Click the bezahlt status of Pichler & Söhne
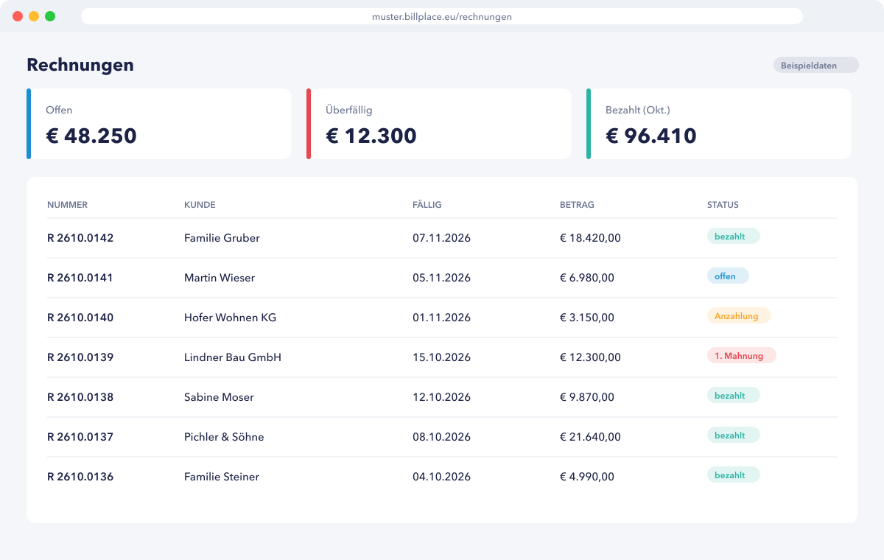Viewport: 884px width, 560px height. coord(734,435)
